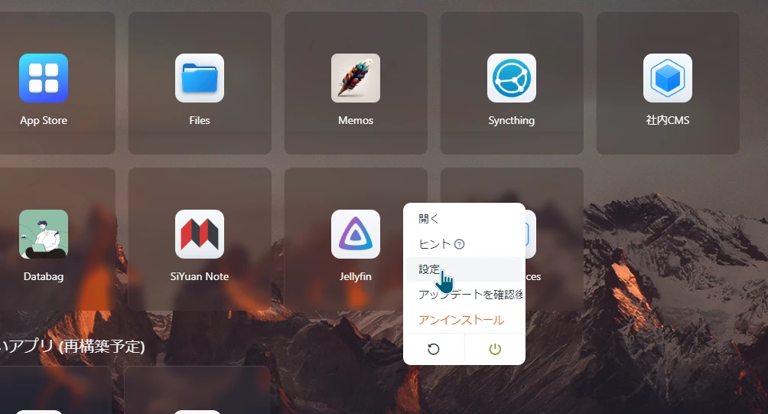Click the "Files" label under the folder
768x414 pixels.
point(200,121)
